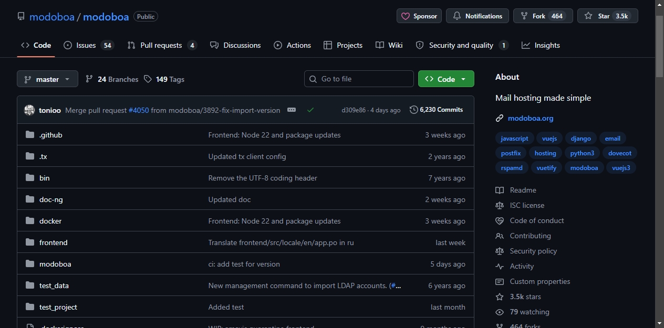Click the Go to file search field
The image size is (664, 328).
[x=359, y=79]
